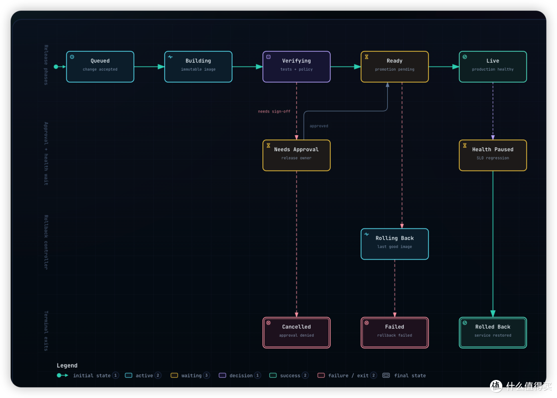Click the decision color swatch in the legend

click(x=222, y=375)
